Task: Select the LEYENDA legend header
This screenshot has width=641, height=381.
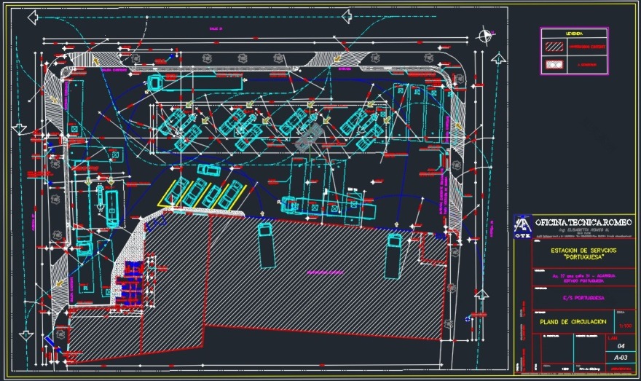Action: [574, 34]
